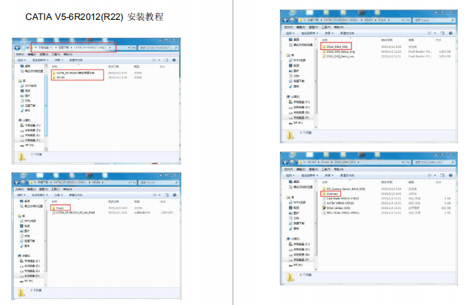Select 本地磁盘 (C:) in Crack window sidebar

click(299, 102)
